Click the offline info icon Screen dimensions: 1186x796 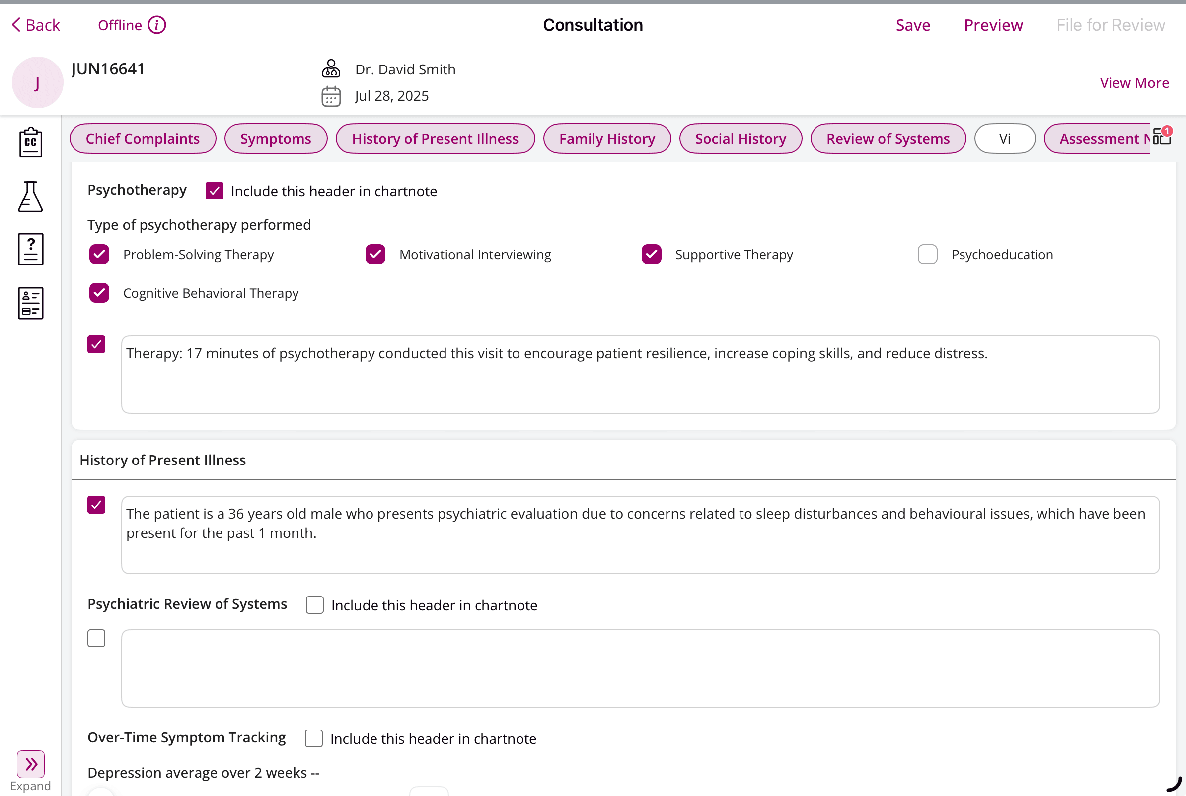pos(157,25)
